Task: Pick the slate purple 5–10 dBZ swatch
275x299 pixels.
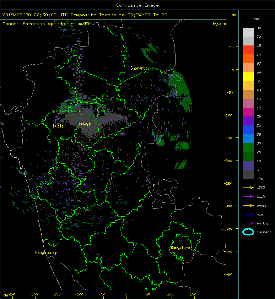Action: (248, 165)
